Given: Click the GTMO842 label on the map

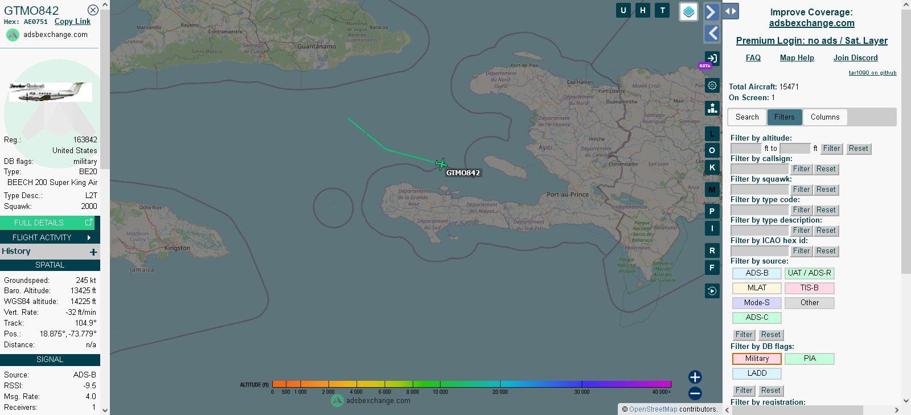Looking at the screenshot, I should click(x=463, y=173).
